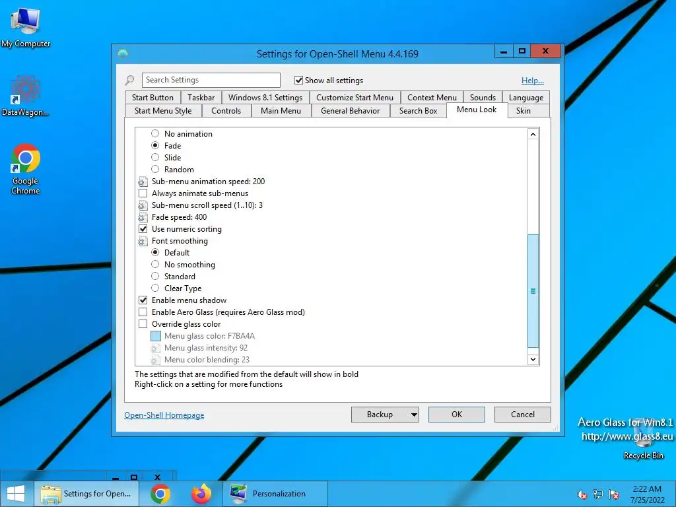
Task: Switch to the Search Box tab
Action: (x=418, y=111)
